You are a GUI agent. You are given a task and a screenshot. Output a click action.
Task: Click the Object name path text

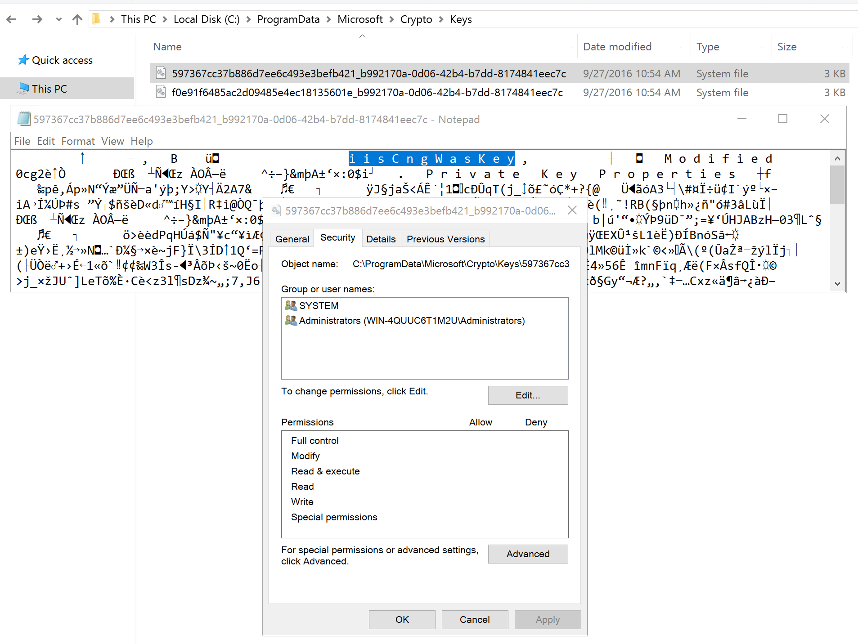coord(461,264)
